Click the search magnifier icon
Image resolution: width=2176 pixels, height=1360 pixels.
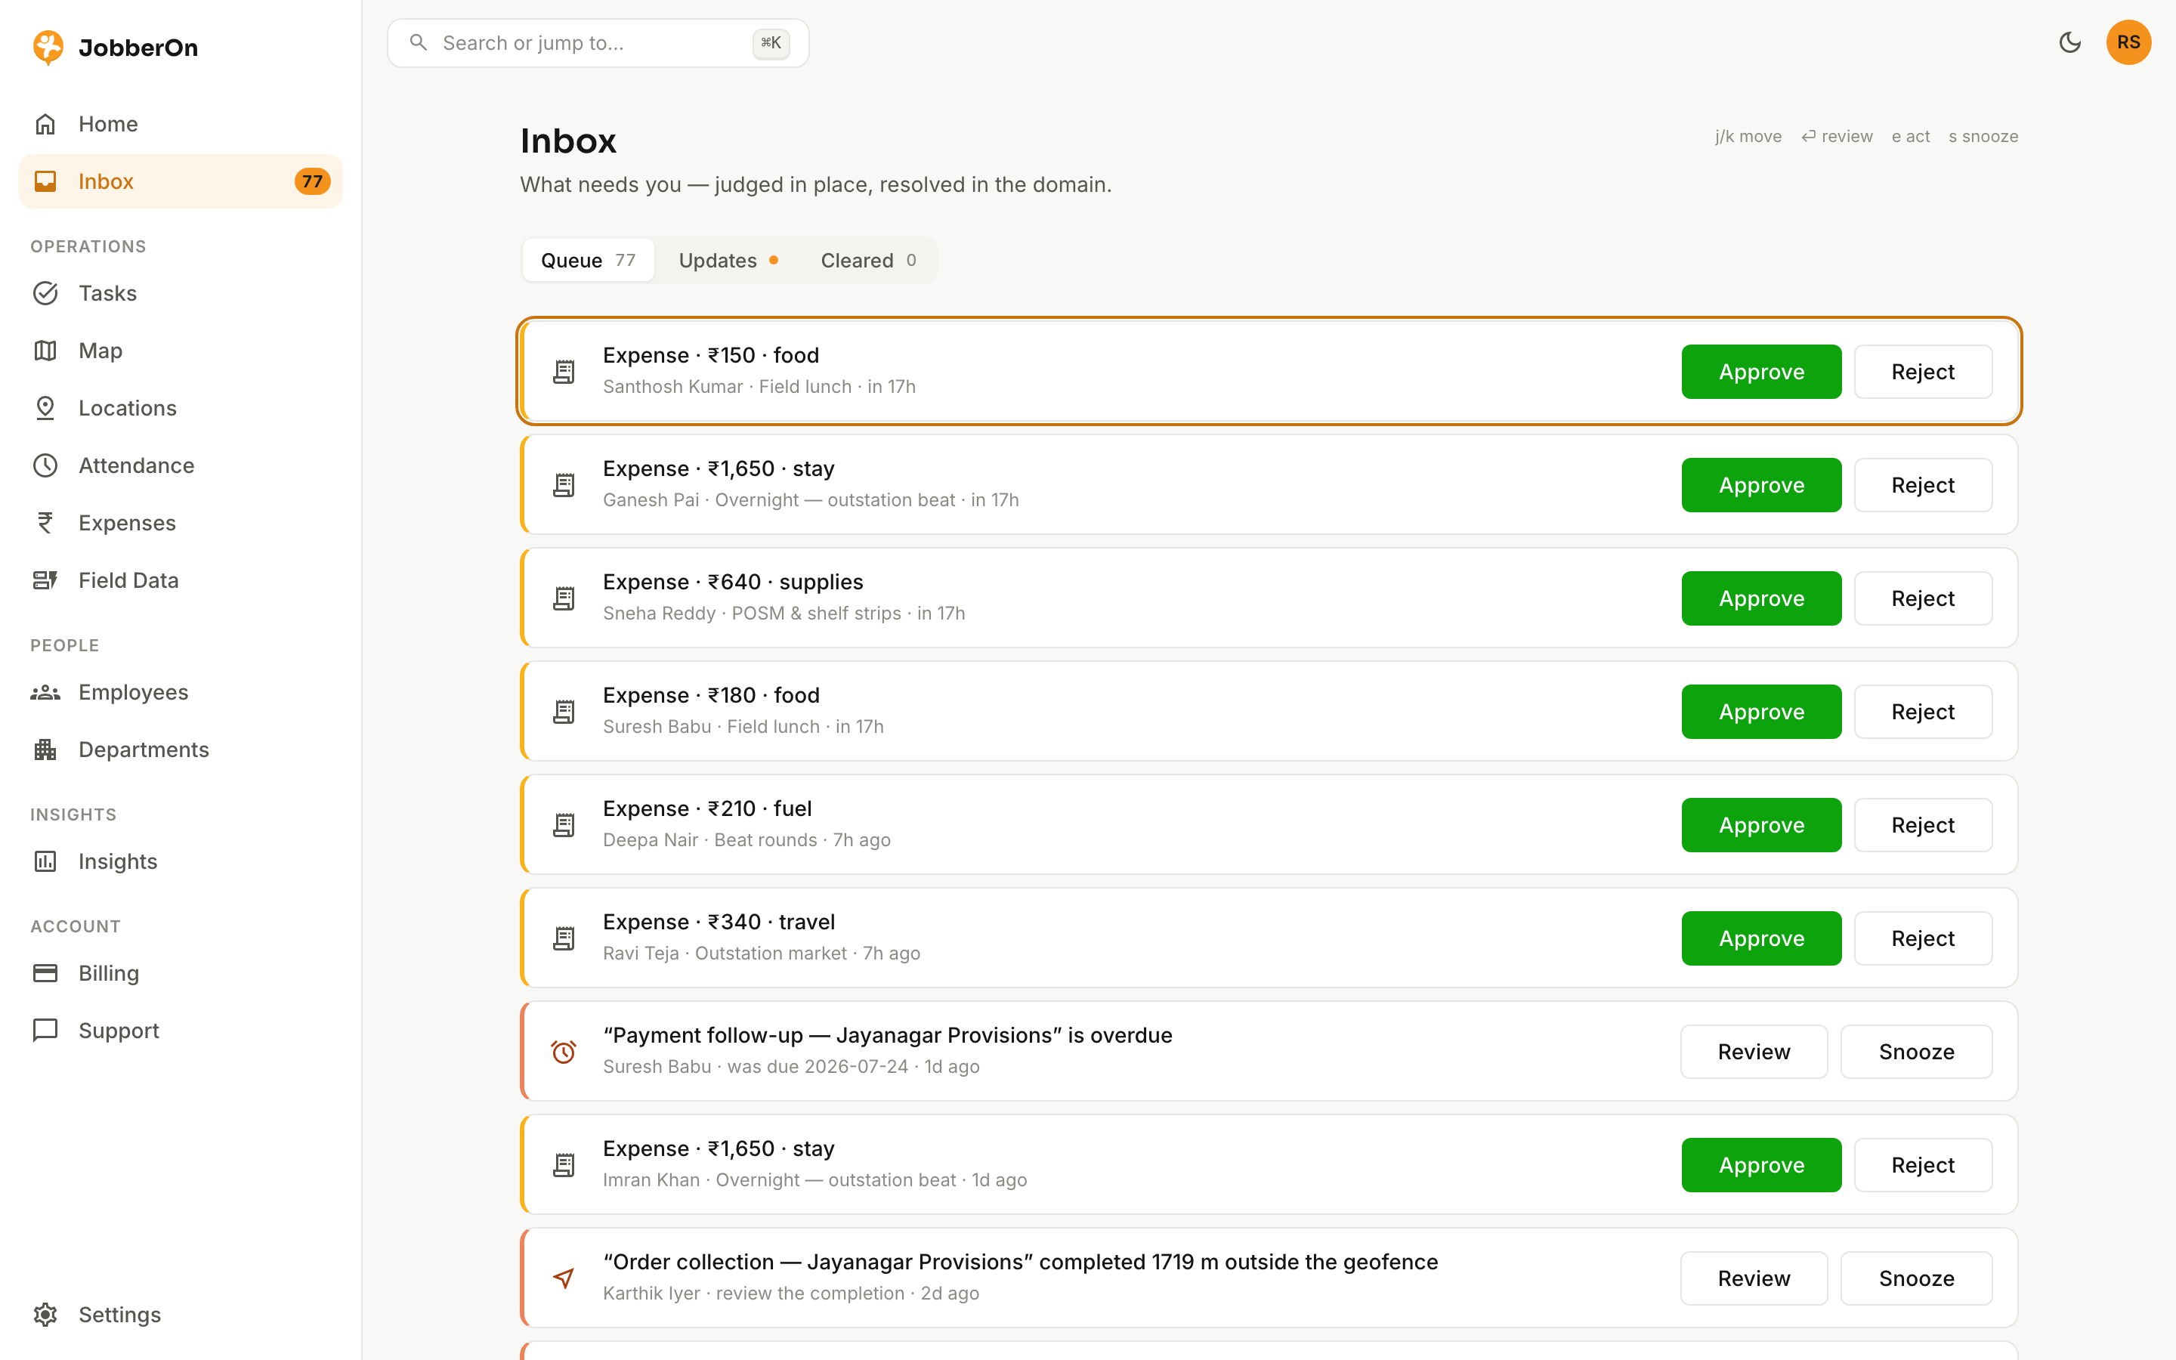[x=418, y=42]
